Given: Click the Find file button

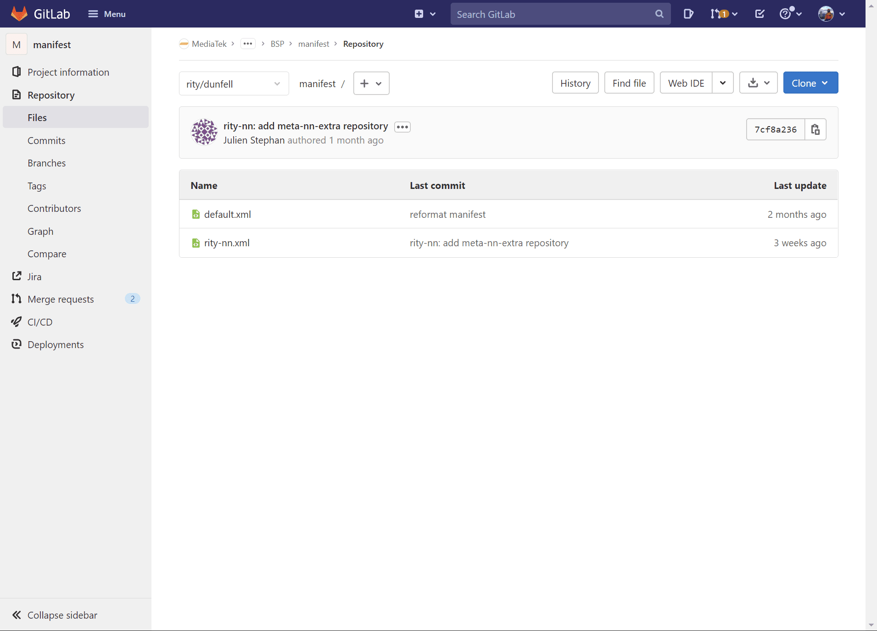Looking at the screenshot, I should click(629, 83).
